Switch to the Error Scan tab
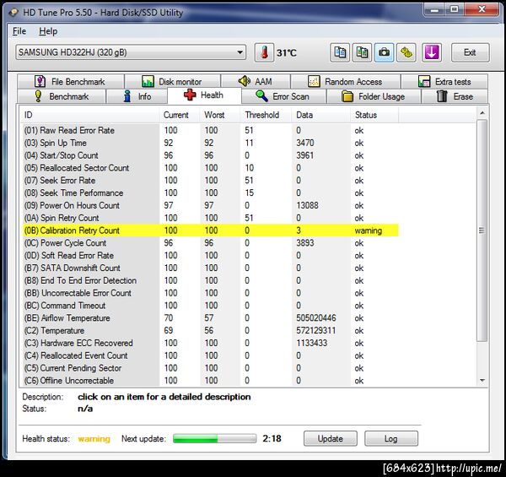506x477 pixels. tap(283, 96)
